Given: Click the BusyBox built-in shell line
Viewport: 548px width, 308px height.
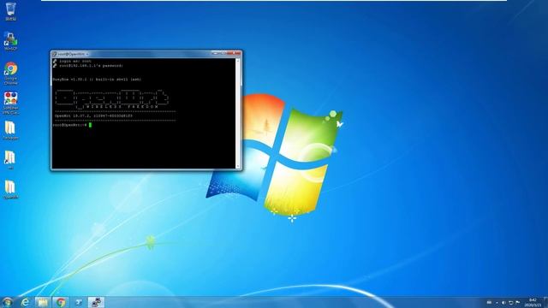Looking at the screenshot, I should tap(97, 80).
